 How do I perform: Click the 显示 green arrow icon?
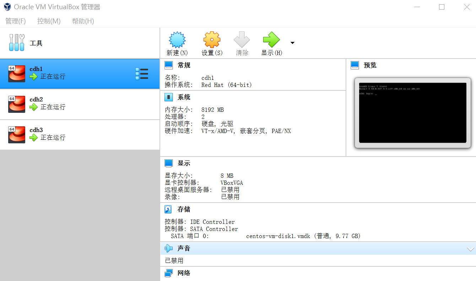pyautogui.click(x=271, y=40)
